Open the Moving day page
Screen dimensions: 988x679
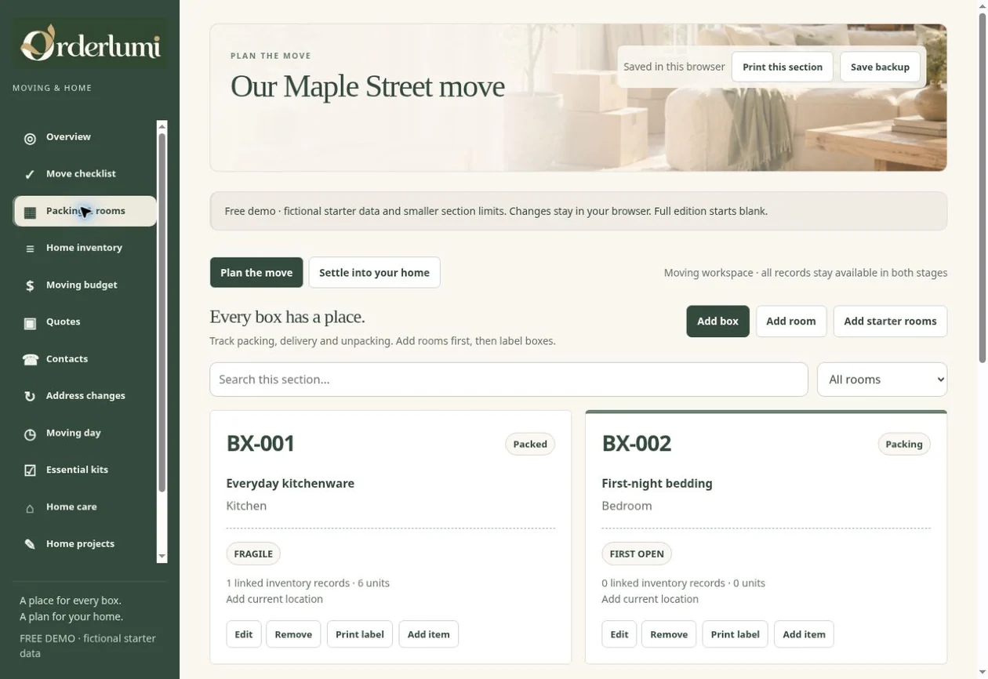coord(85,433)
